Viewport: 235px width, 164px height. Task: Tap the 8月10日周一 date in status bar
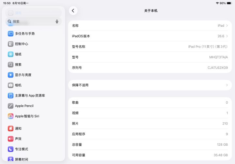[x=21, y=3]
